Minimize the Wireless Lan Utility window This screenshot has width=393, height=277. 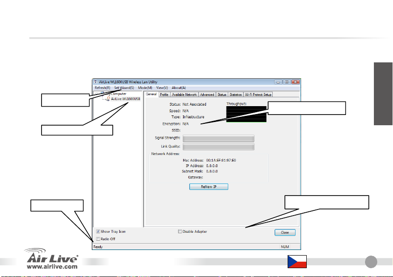point(278,82)
